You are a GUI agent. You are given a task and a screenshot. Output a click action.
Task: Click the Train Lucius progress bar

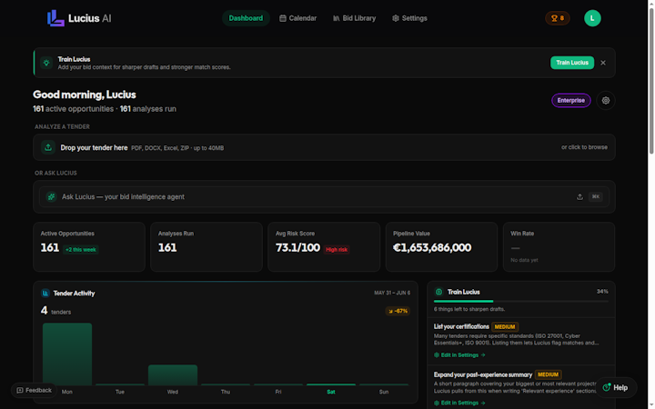tap(521, 301)
